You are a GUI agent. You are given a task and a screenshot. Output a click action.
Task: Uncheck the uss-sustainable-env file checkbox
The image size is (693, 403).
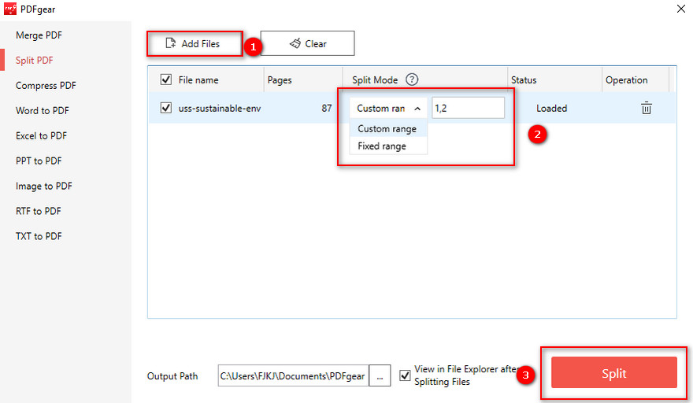[165, 108]
